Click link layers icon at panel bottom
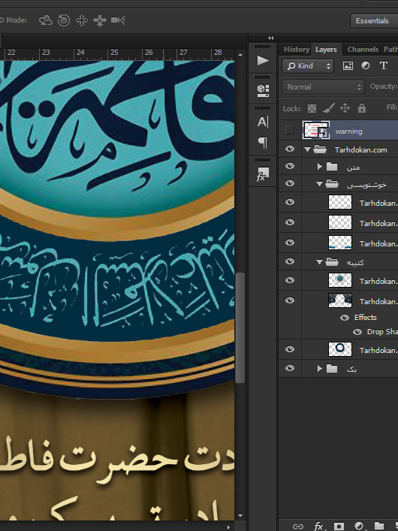398x531 pixels. 297,526
